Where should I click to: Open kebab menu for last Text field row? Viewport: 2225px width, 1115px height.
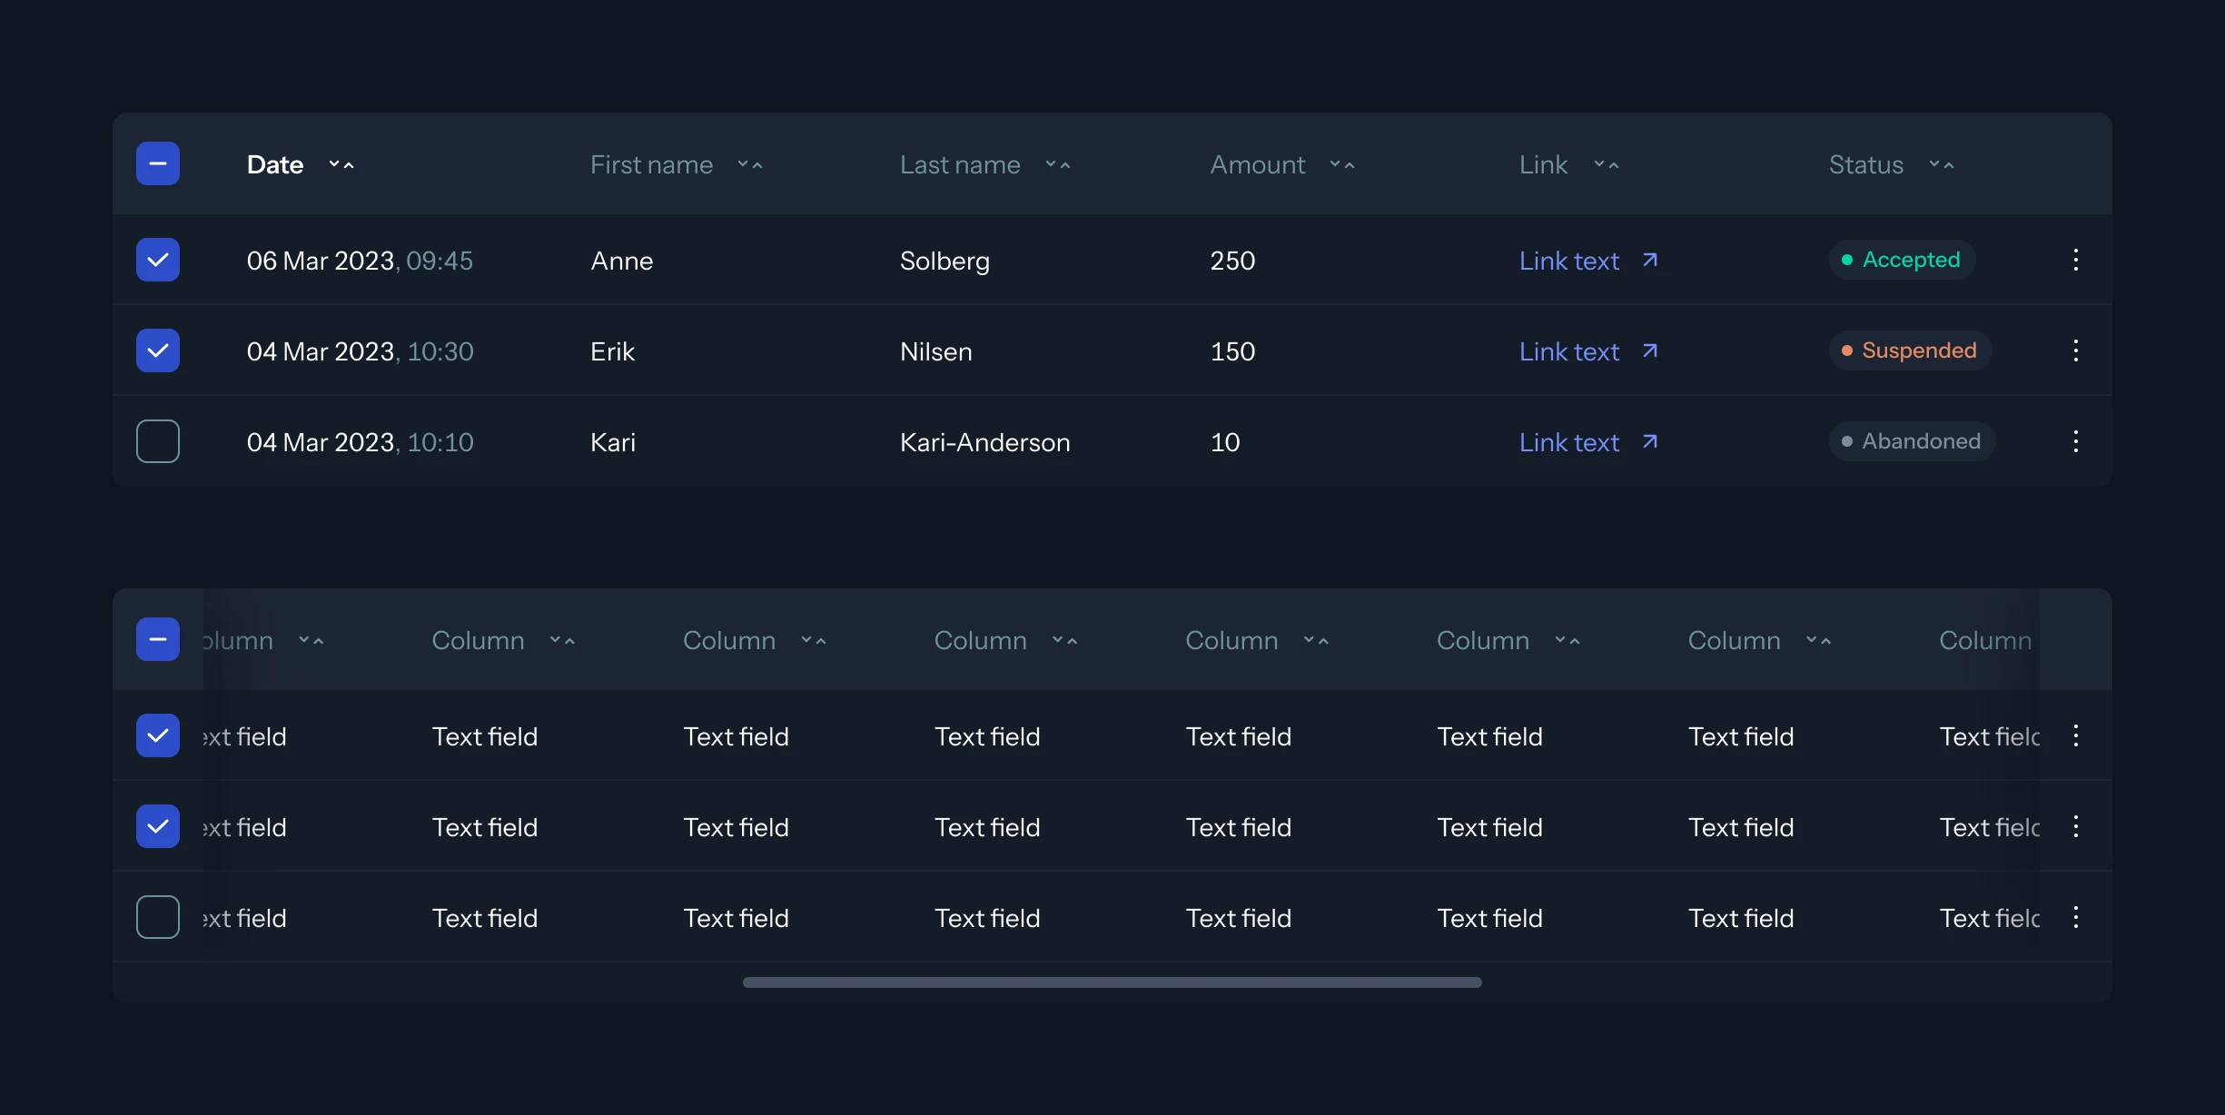tap(2075, 917)
